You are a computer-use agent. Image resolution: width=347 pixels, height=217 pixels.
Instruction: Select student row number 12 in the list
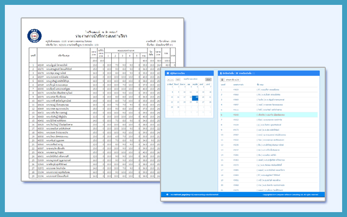[x=269, y=145]
